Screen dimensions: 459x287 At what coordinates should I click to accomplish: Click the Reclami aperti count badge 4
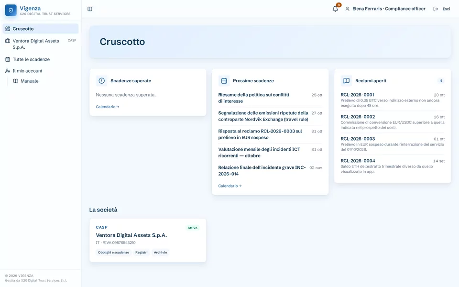440,80
